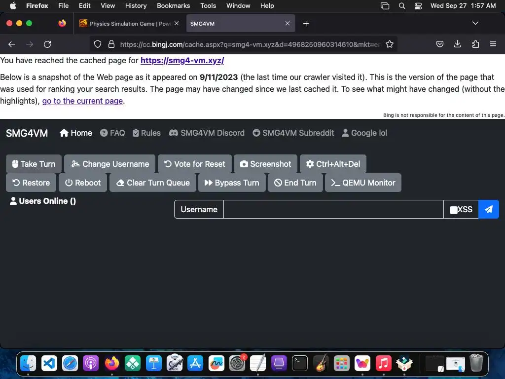Open App Store from the dock
The height and width of the screenshot is (379, 505).
pyautogui.click(x=195, y=364)
